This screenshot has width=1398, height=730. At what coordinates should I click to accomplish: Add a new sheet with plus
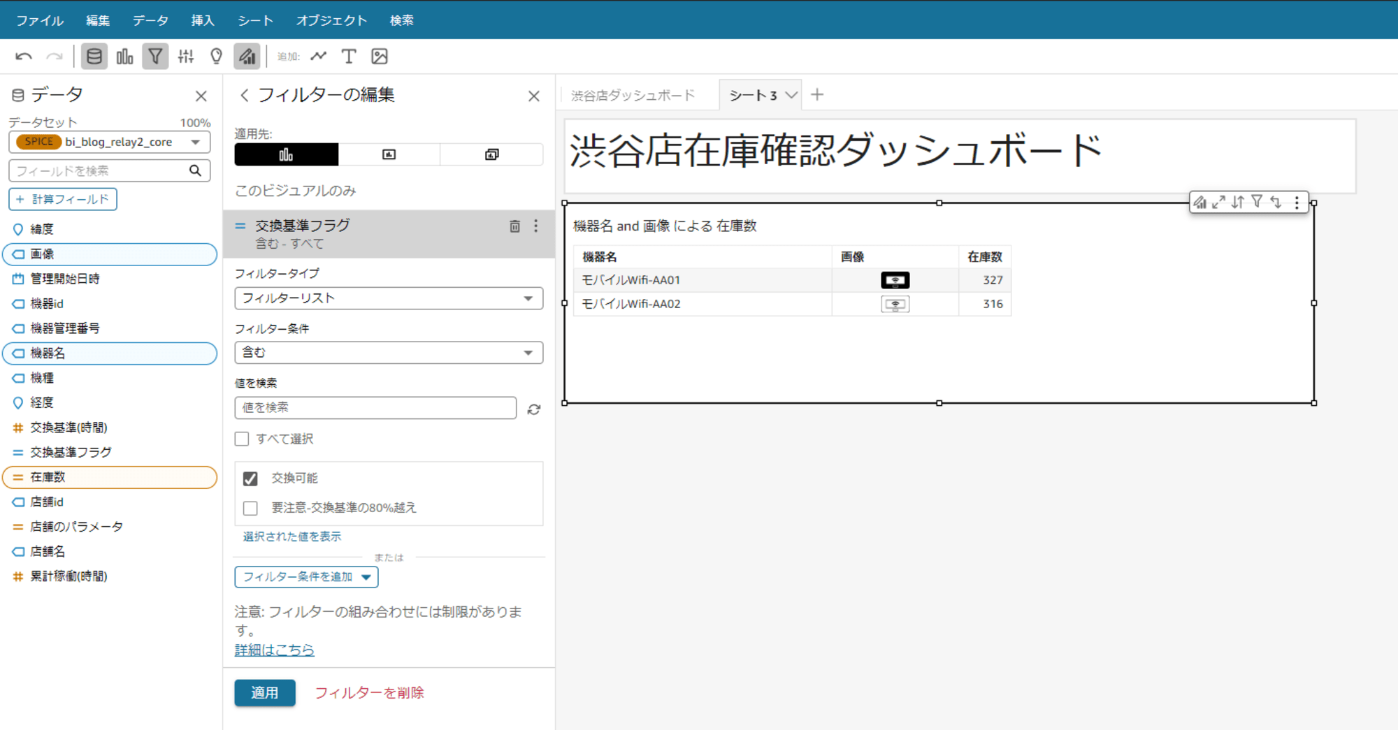(x=817, y=94)
